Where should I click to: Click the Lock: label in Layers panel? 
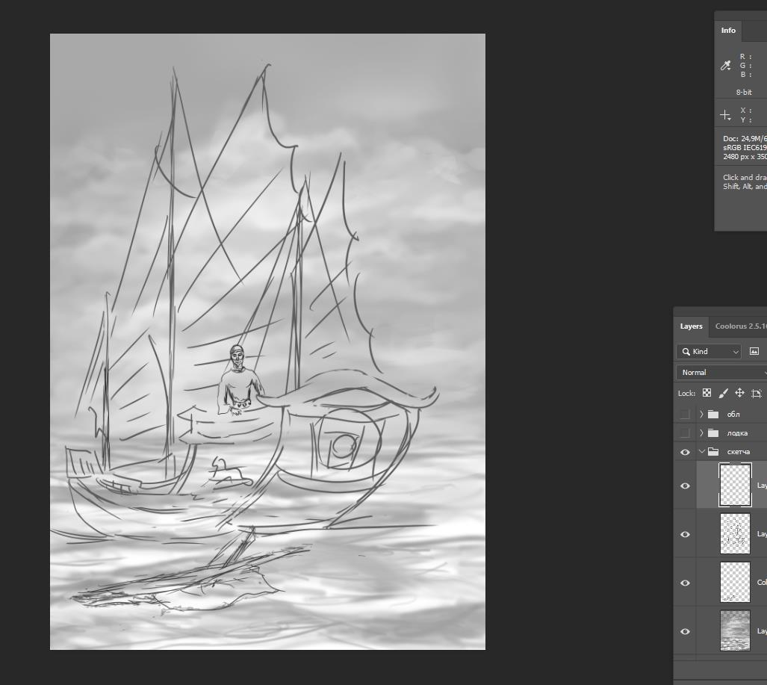click(686, 394)
